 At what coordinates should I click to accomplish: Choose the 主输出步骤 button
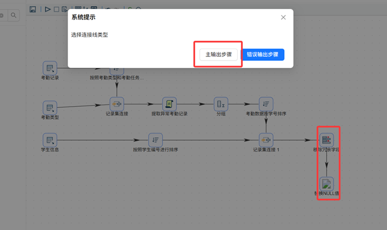(x=219, y=54)
